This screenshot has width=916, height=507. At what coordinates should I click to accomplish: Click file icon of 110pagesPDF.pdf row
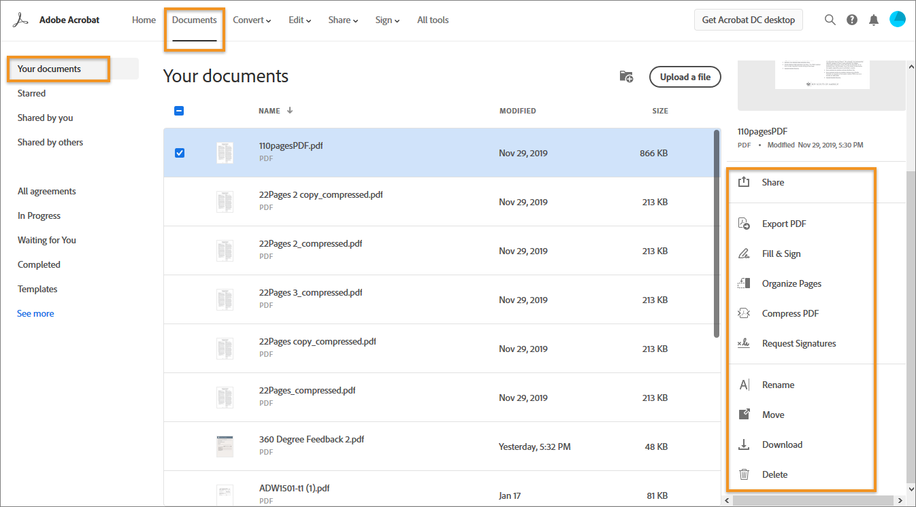click(225, 153)
